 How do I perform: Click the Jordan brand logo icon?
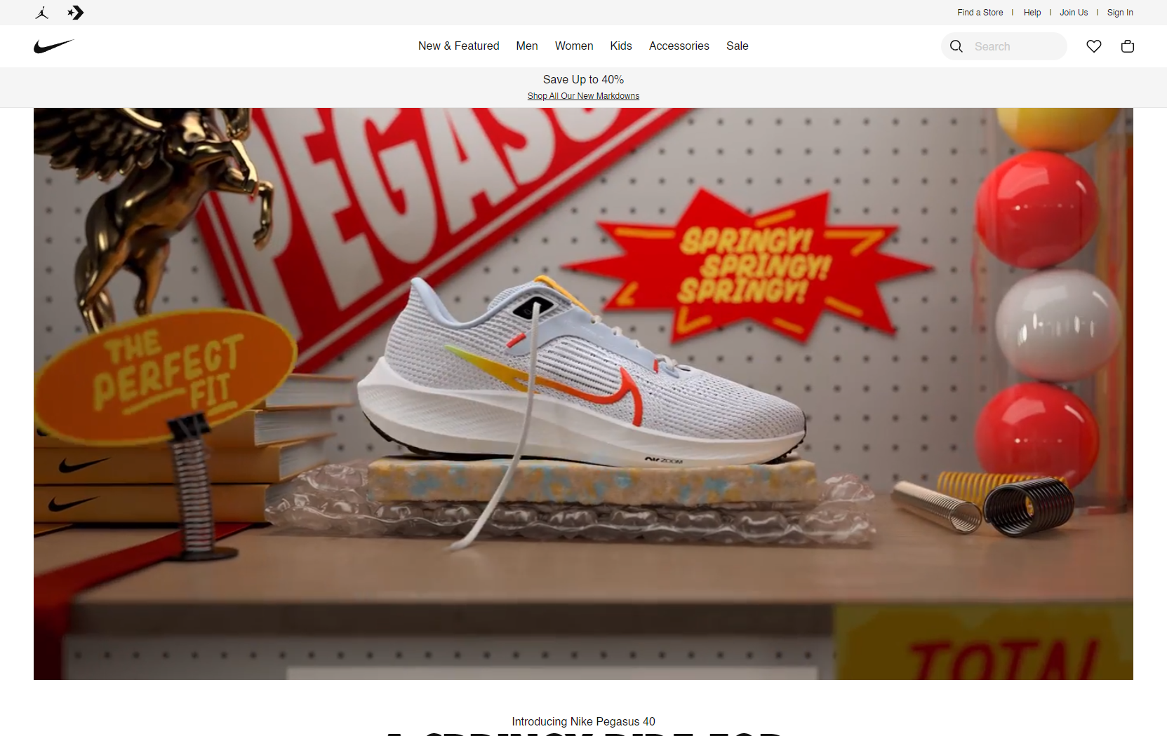[42, 13]
